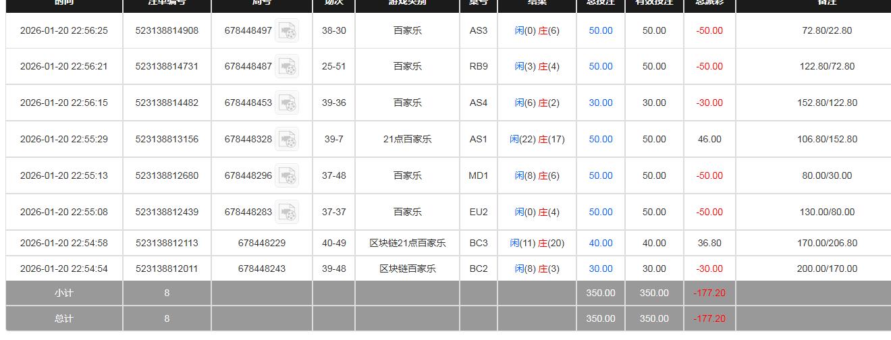Select bet number 523138814731
The height and width of the screenshot is (340, 891).
tap(167, 66)
